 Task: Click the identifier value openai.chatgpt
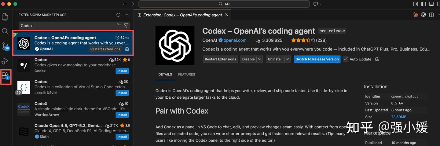pyautogui.click(x=405, y=97)
